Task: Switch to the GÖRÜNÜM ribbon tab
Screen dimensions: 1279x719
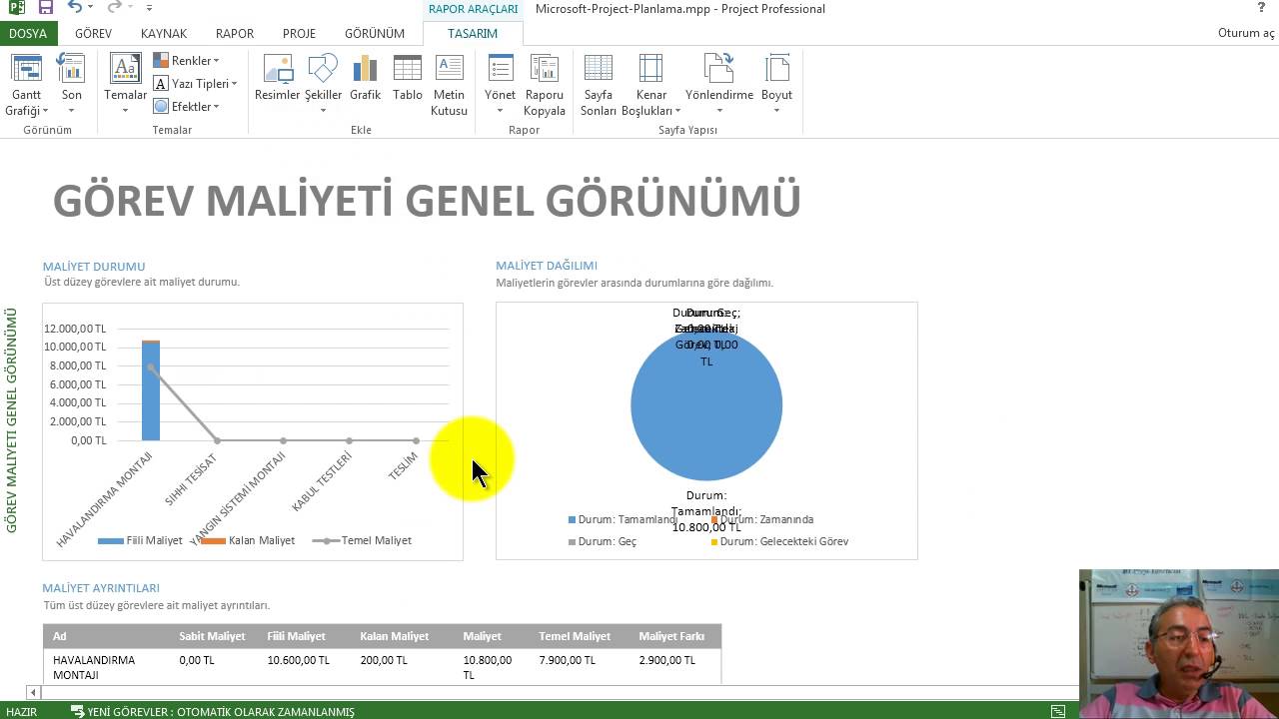Action: click(375, 33)
